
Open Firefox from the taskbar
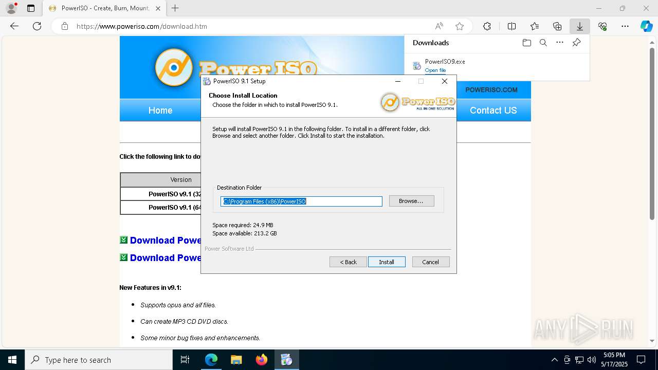[x=262, y=360]
